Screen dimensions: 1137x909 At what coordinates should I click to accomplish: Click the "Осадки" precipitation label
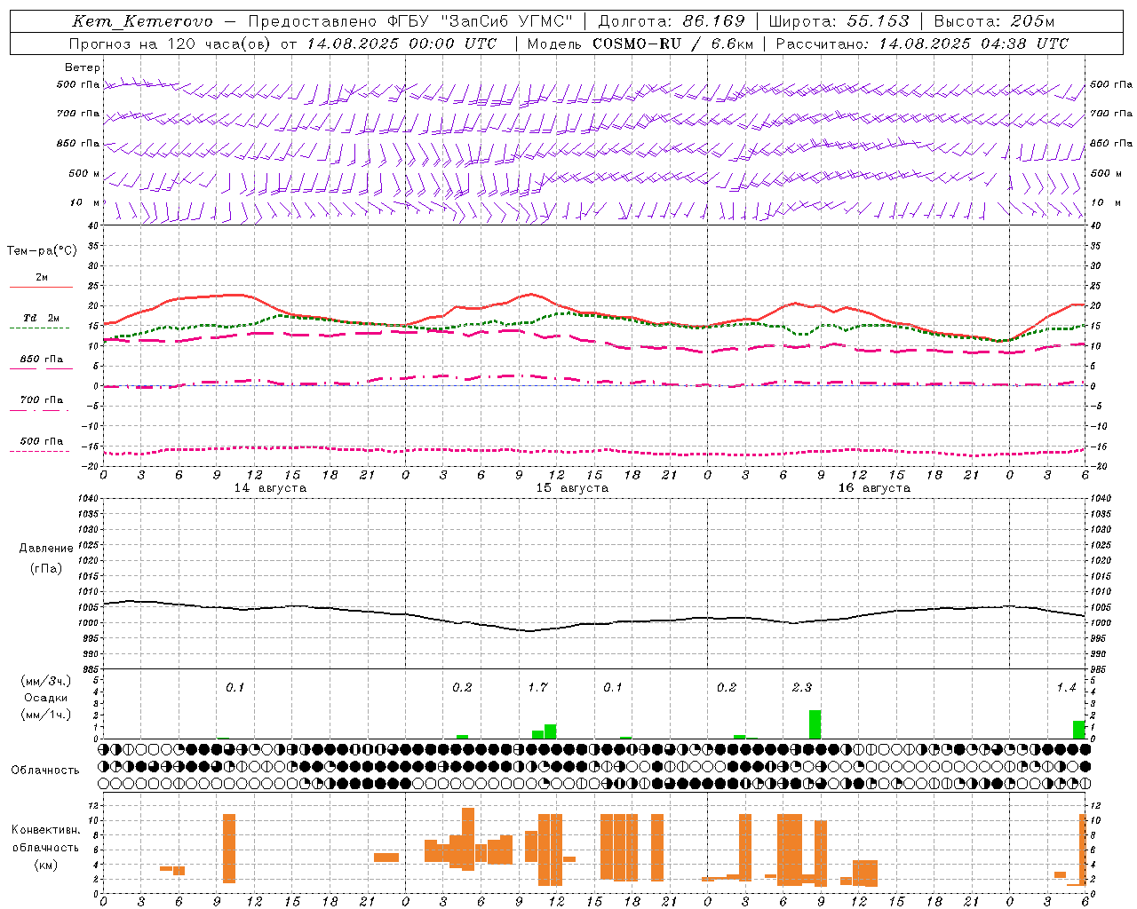coord(46,698)
